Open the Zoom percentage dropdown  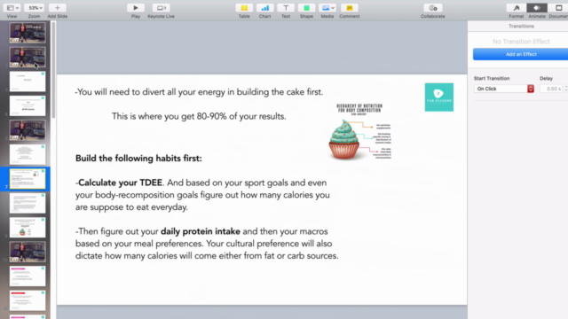[35, 8]
